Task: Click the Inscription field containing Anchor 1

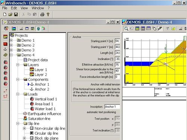Action: pos(112,107)
